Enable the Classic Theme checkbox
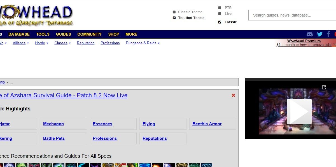Viewport: 336px width, 167px height. point(174,12)
